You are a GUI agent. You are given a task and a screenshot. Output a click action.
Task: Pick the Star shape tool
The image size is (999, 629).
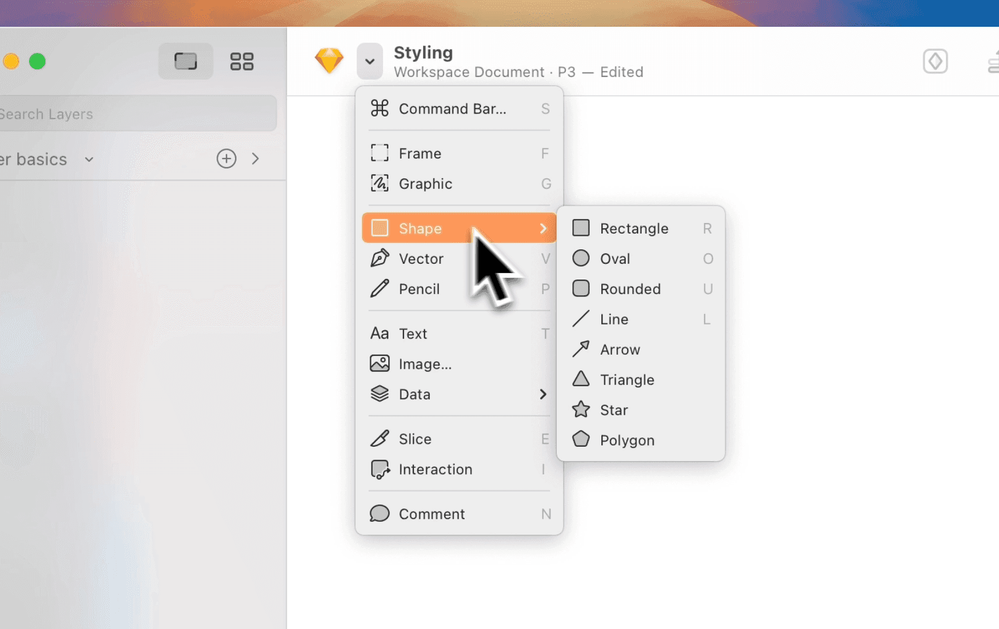(x=641, y=410)
